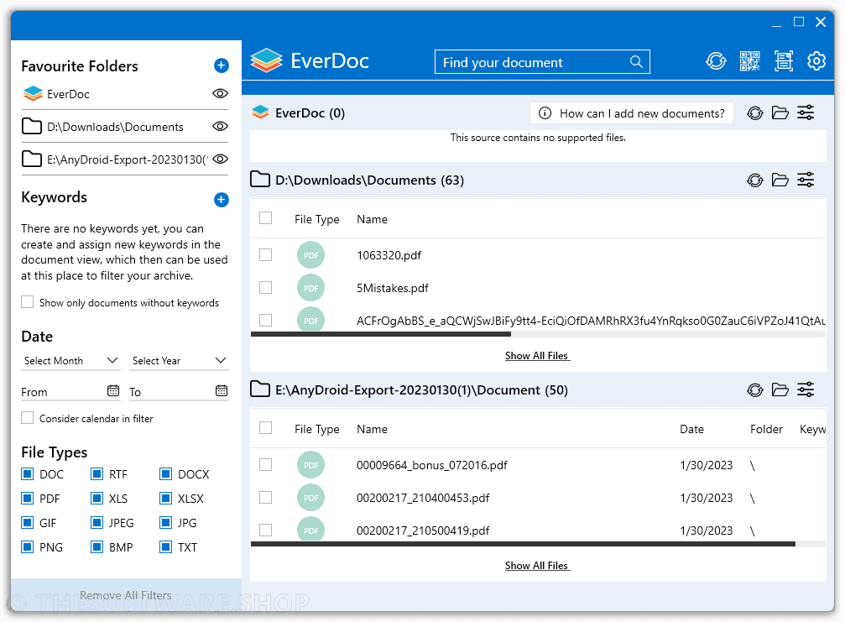This screenshot has height=622, width=845.
Task: Open the To date calendar picker
Action: (x=222, y=391)
